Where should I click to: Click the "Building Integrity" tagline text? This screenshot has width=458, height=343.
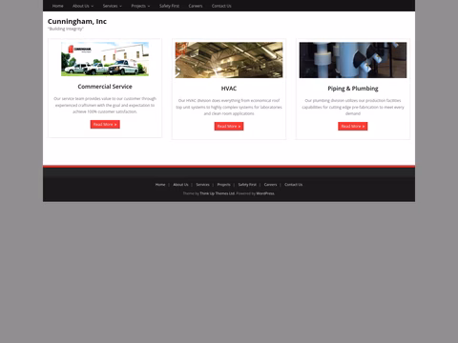[x=66, y=29]
